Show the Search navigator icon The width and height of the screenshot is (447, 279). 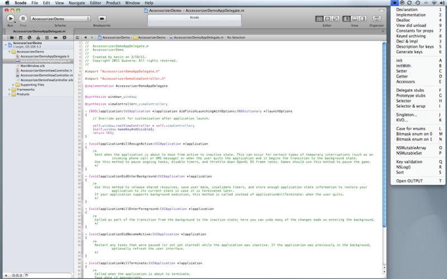[x=30, y=37]
